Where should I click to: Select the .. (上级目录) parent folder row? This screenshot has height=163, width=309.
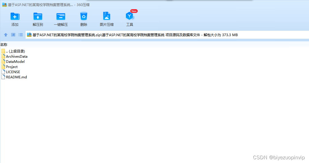[x=13, y=51]
